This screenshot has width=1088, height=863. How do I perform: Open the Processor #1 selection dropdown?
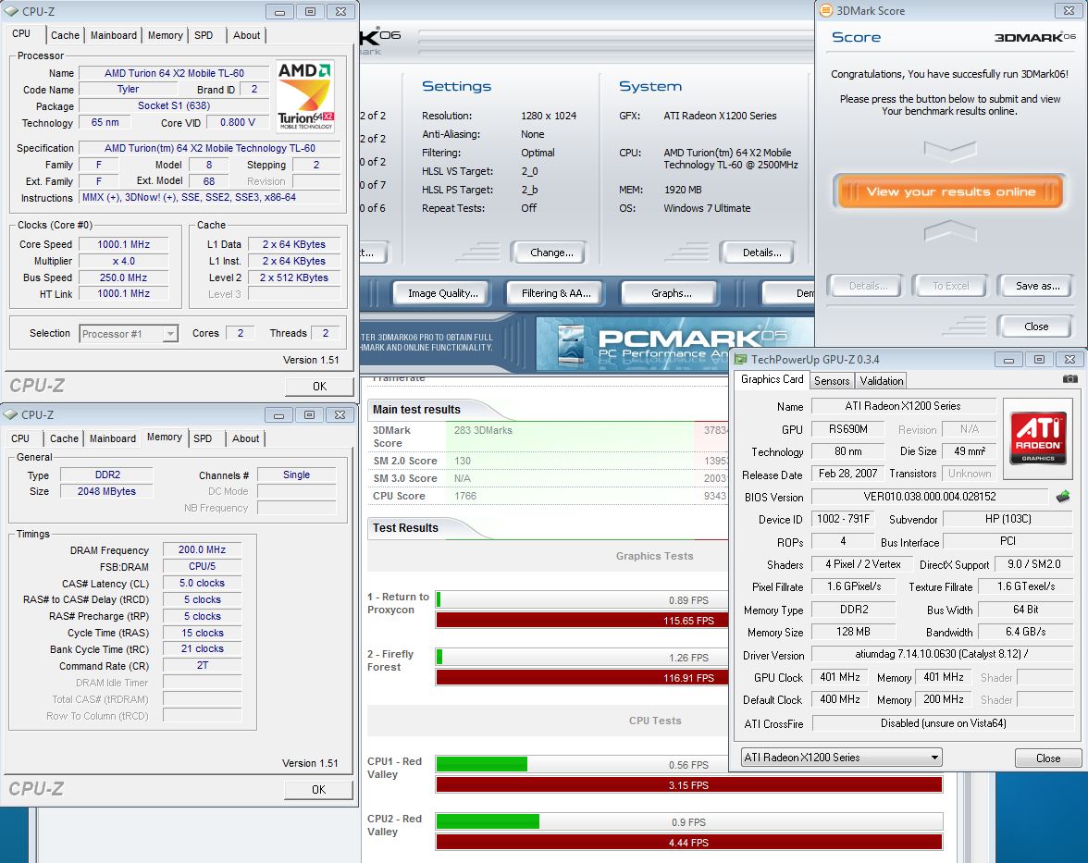click(x=129, y=334)
